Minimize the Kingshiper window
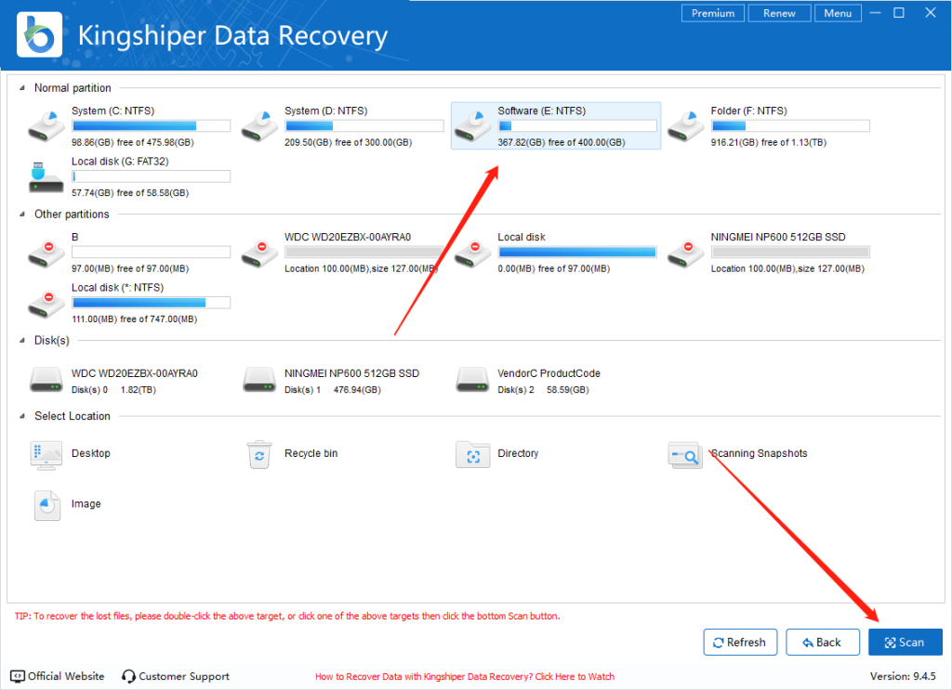 click(876, 13)
